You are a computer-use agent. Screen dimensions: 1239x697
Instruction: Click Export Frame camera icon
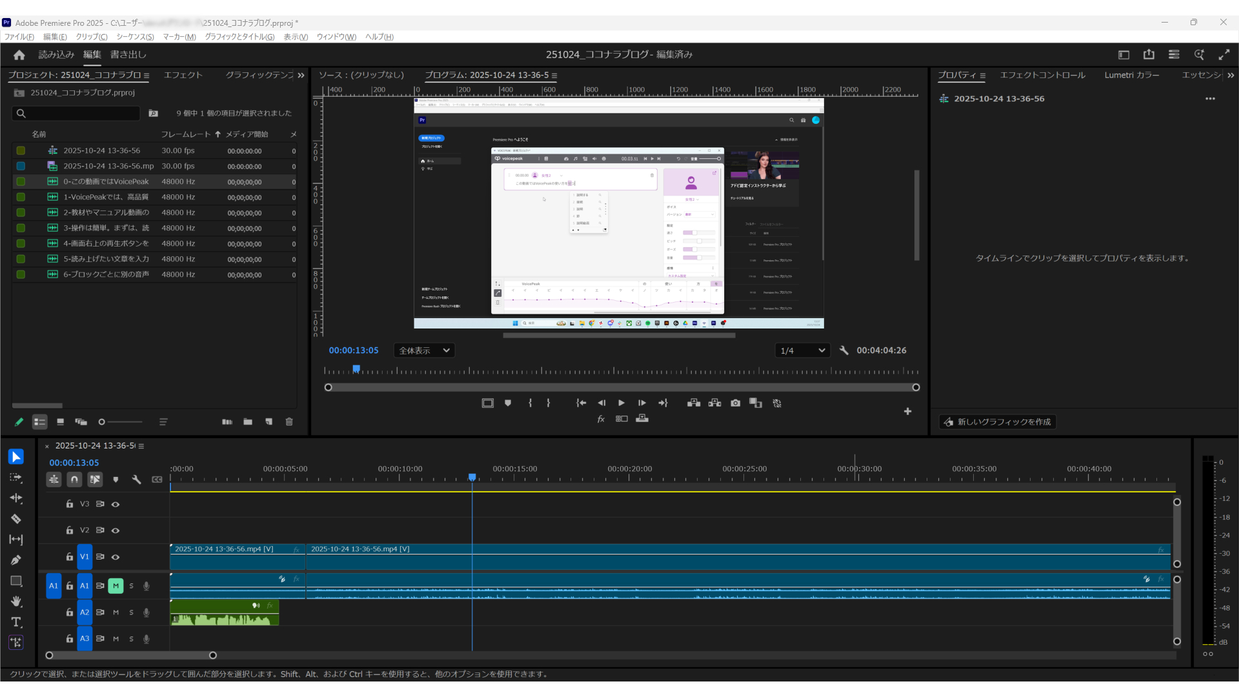(x=736, y=403)
